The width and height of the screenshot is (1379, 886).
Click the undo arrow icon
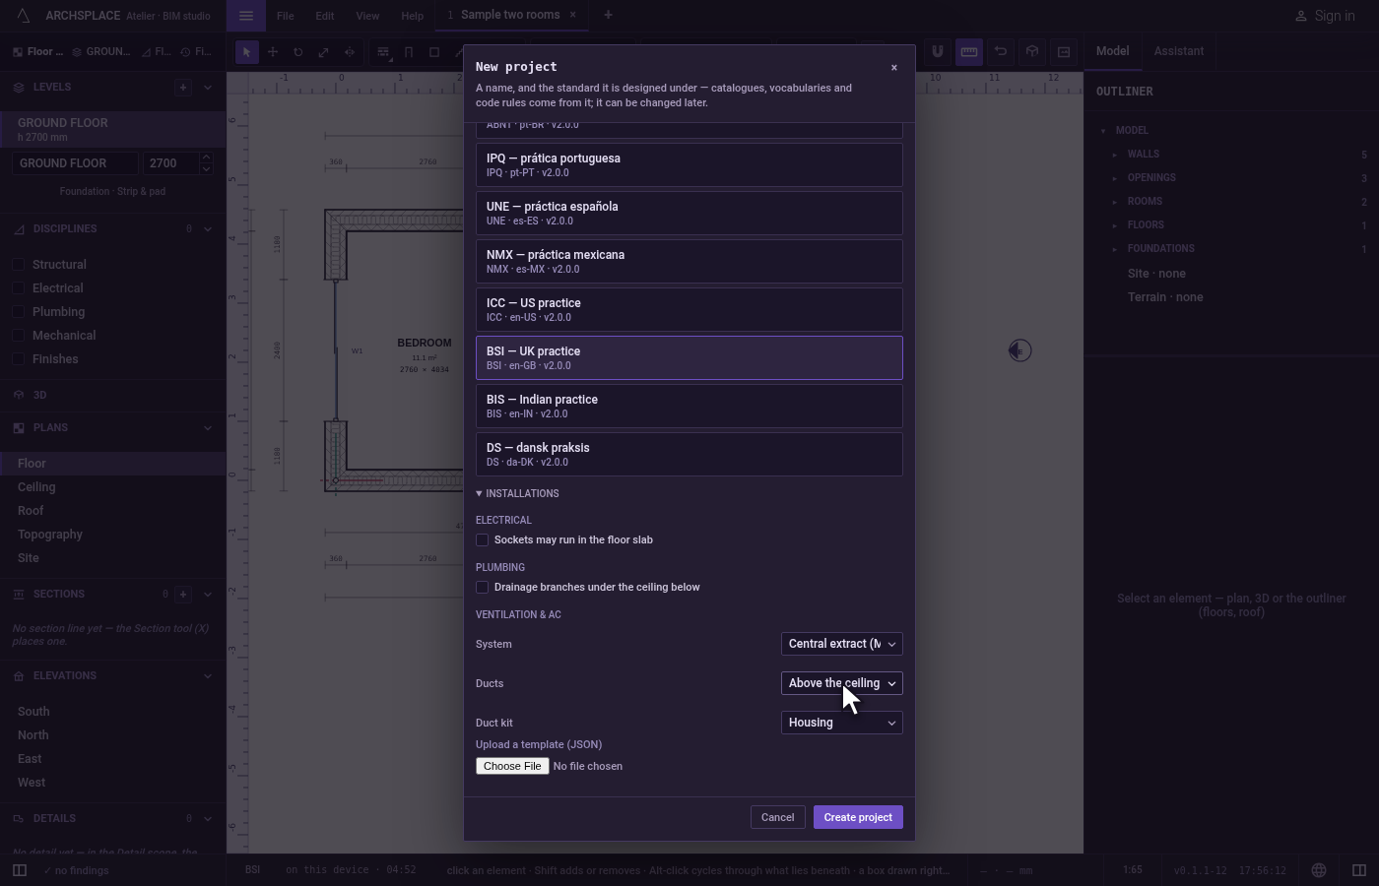[1001, 51]
